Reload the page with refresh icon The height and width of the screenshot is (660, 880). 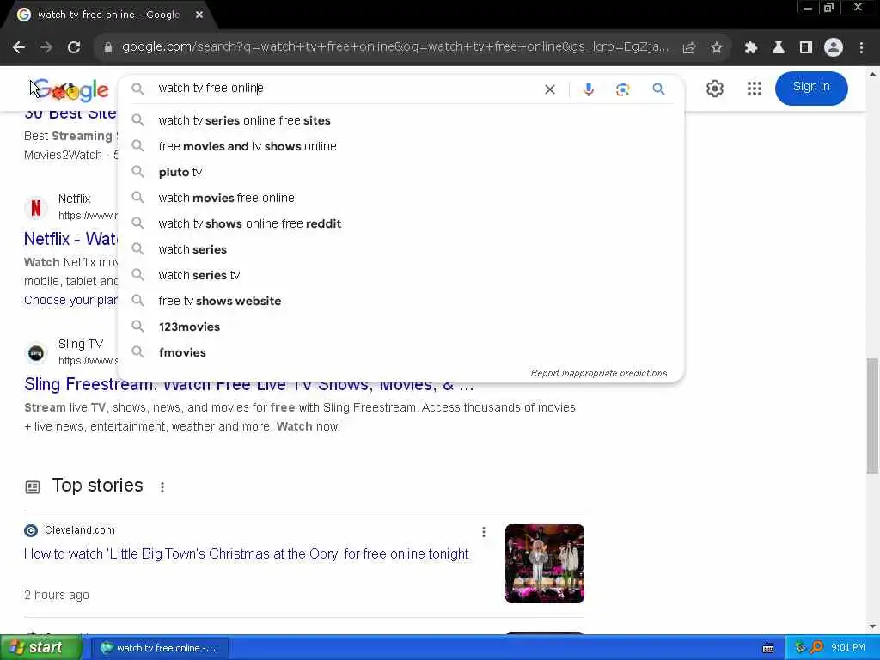click(x=74, y=48)
